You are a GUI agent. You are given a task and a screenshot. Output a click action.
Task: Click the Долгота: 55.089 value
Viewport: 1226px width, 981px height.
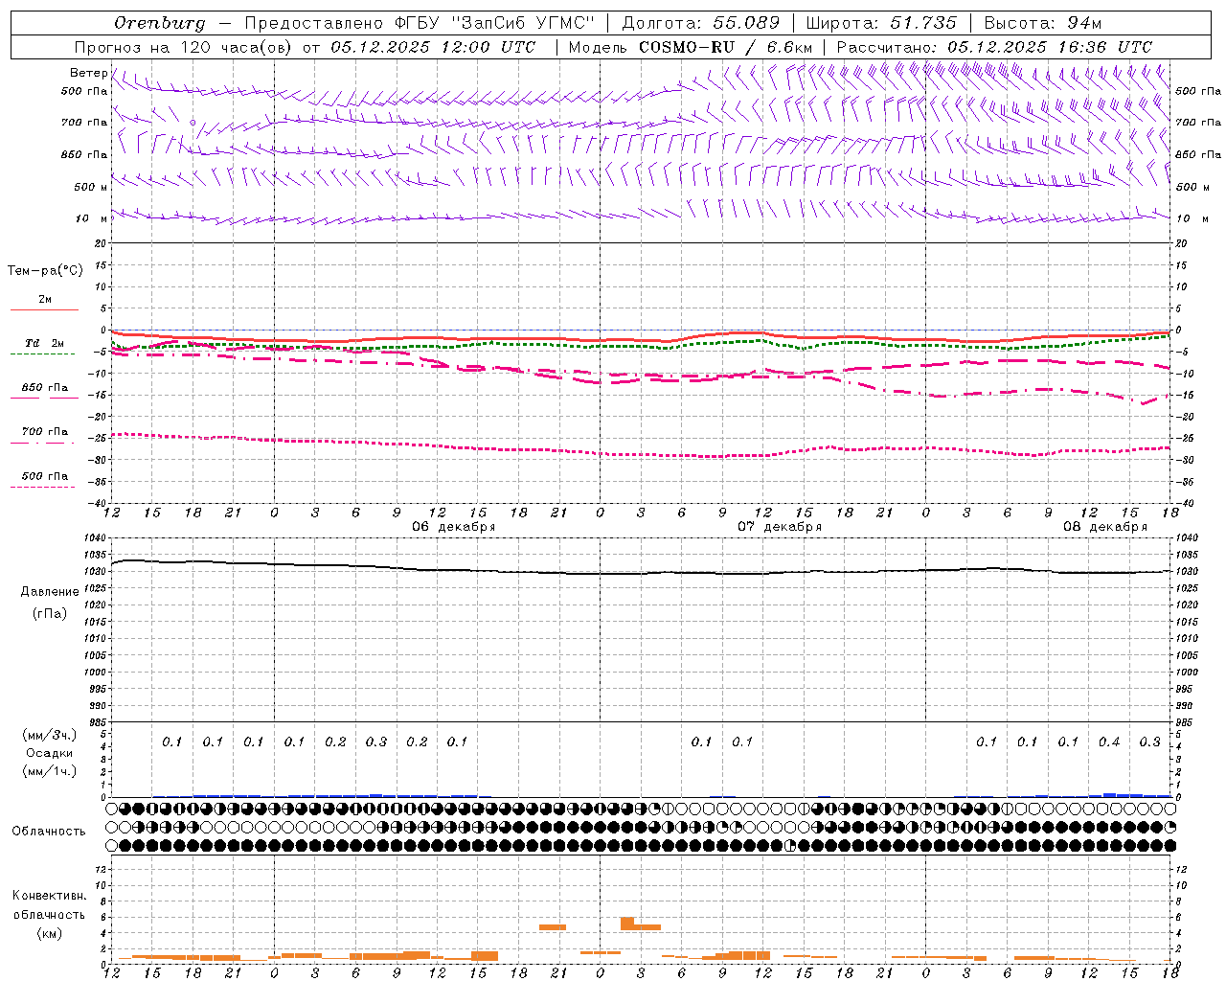coord(701,23)
